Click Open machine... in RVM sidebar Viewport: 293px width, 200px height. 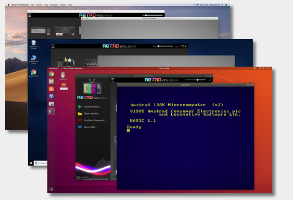[92, 114]
